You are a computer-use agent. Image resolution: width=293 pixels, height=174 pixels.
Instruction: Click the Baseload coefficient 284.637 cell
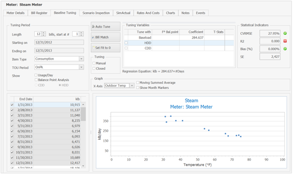(x=192, y=38)
